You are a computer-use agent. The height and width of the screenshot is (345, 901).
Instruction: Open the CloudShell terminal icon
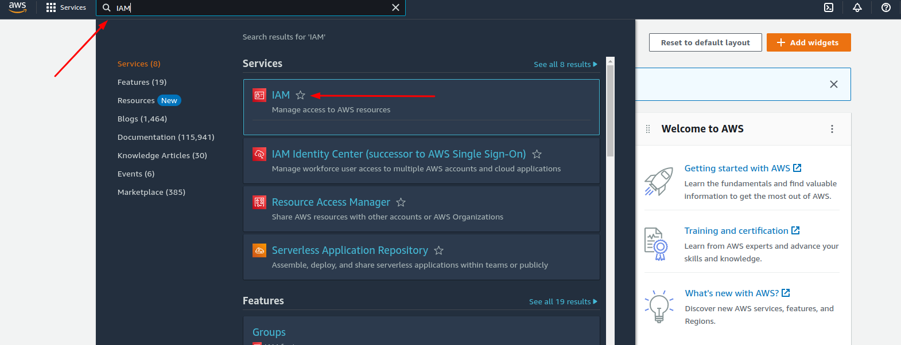point(829,7)
